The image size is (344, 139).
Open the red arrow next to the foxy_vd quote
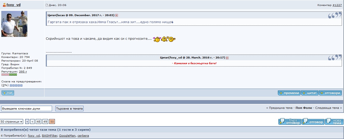click(x=227, y=58)
